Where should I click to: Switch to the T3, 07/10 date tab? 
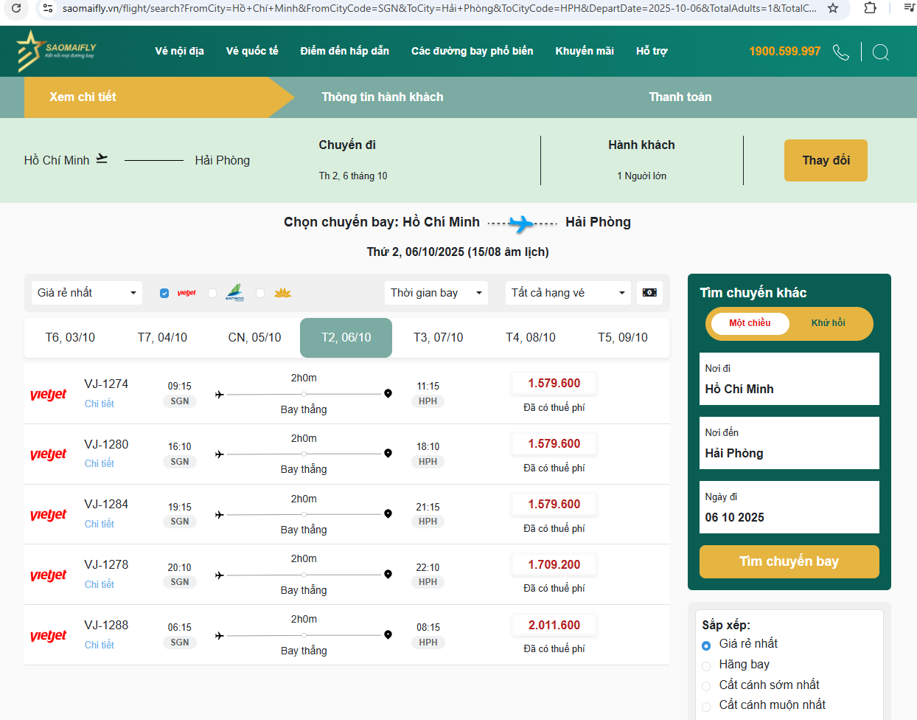coord(438,338)
